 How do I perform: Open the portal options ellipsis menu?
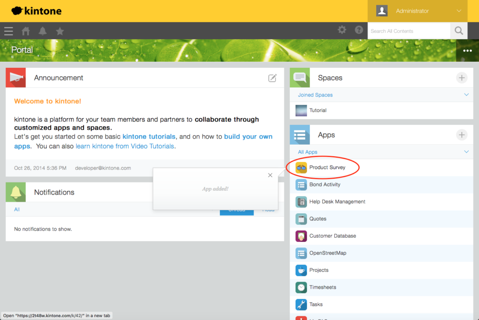pyautogui.click(x=467, y=51)
